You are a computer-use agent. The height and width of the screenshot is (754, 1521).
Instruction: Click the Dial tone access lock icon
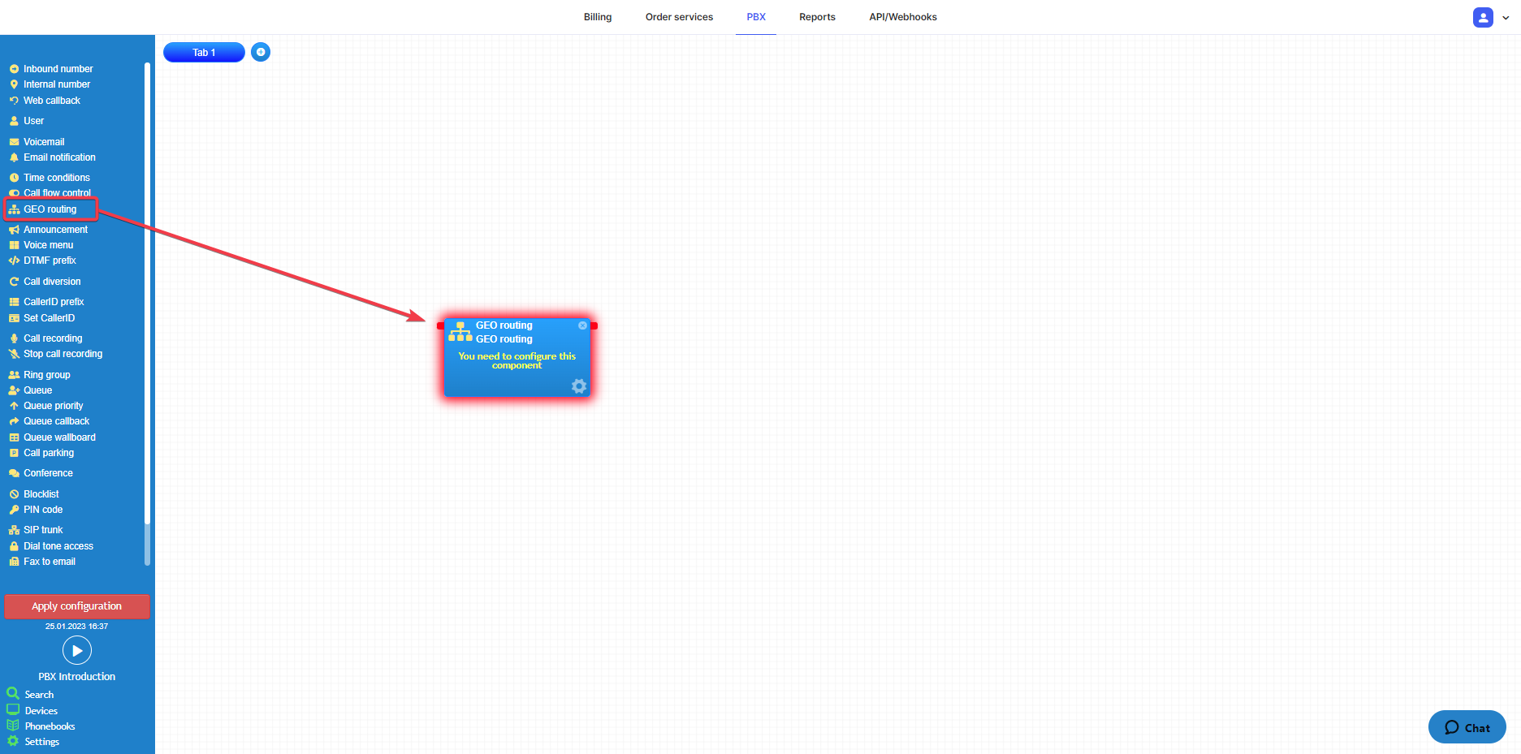14,546
